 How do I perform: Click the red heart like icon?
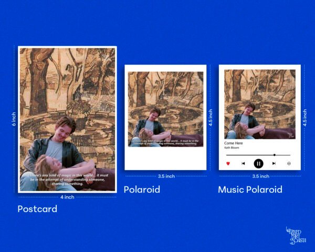click(228, 164)
